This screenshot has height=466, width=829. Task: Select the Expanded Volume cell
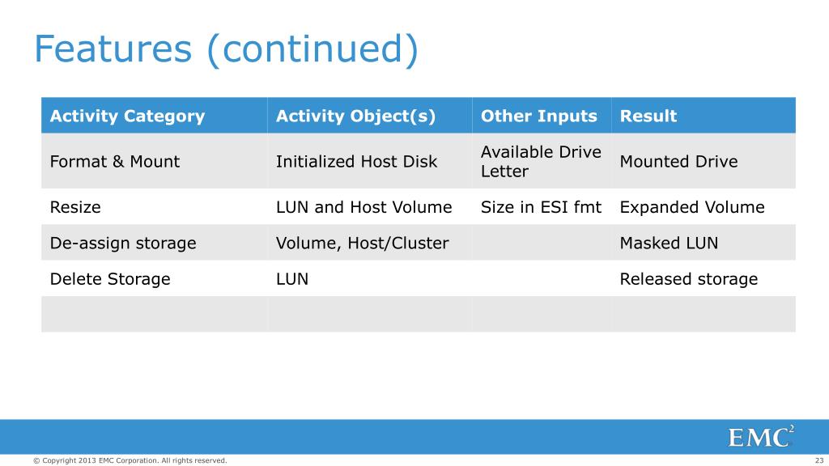pyautogui.click(x=704, y=206)
